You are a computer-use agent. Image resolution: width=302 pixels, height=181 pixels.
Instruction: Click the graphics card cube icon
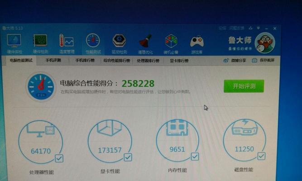[x=110, y=128]
